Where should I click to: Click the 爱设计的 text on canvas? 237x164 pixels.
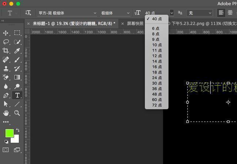coord(210,87)
